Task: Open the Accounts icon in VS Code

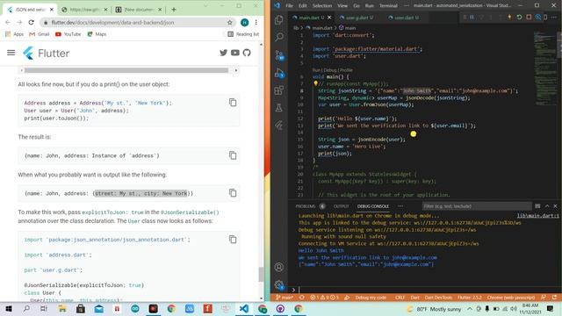Action: (x=279, y=267)
